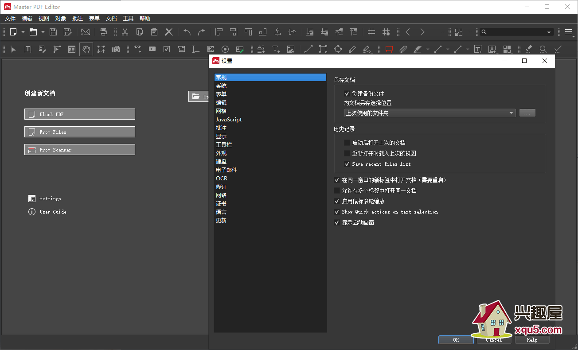
Task: Open the 编辑 menu
Action: click(x=27, y=19)
